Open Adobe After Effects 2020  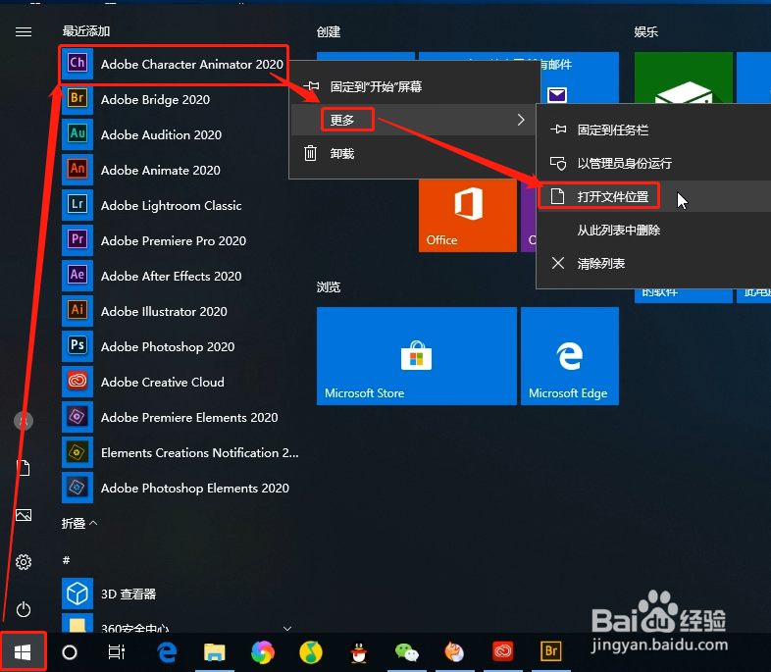(x=180, y=277)
